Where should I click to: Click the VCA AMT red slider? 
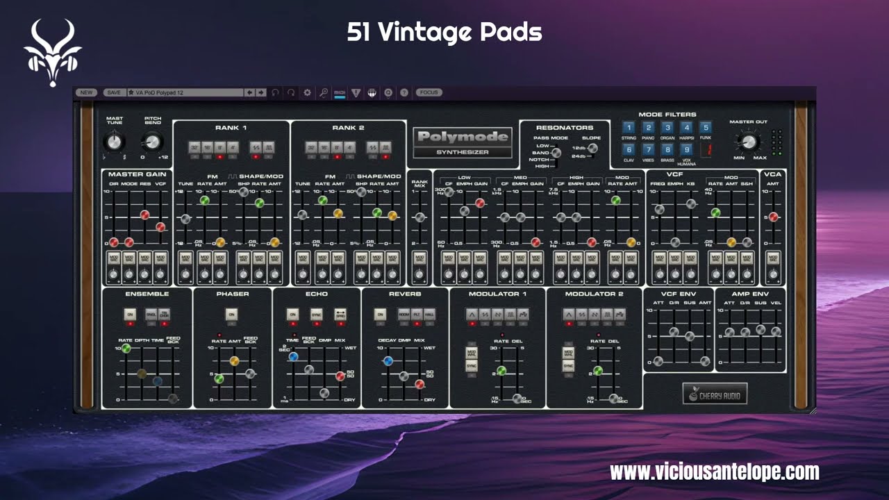point(773,217)
